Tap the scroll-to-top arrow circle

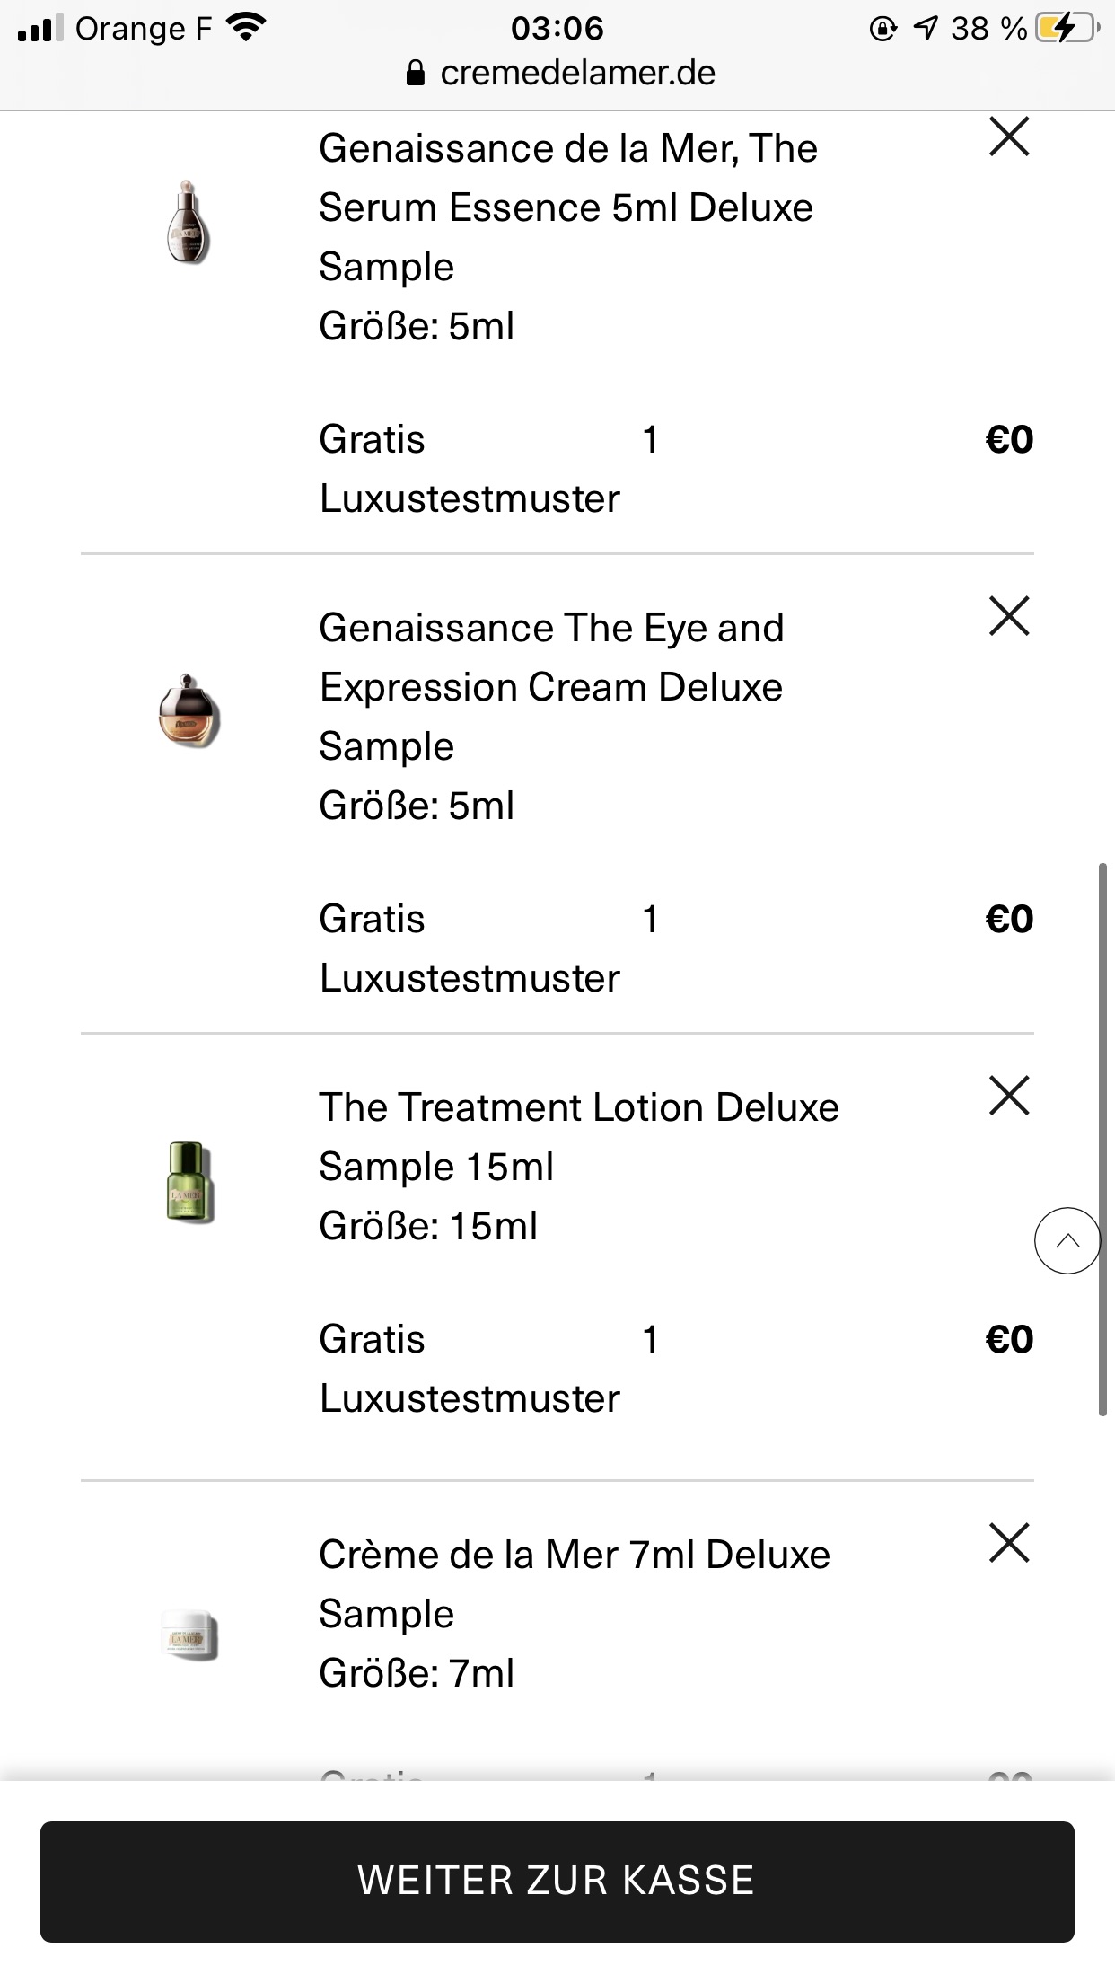(x=1067, y=1240)
